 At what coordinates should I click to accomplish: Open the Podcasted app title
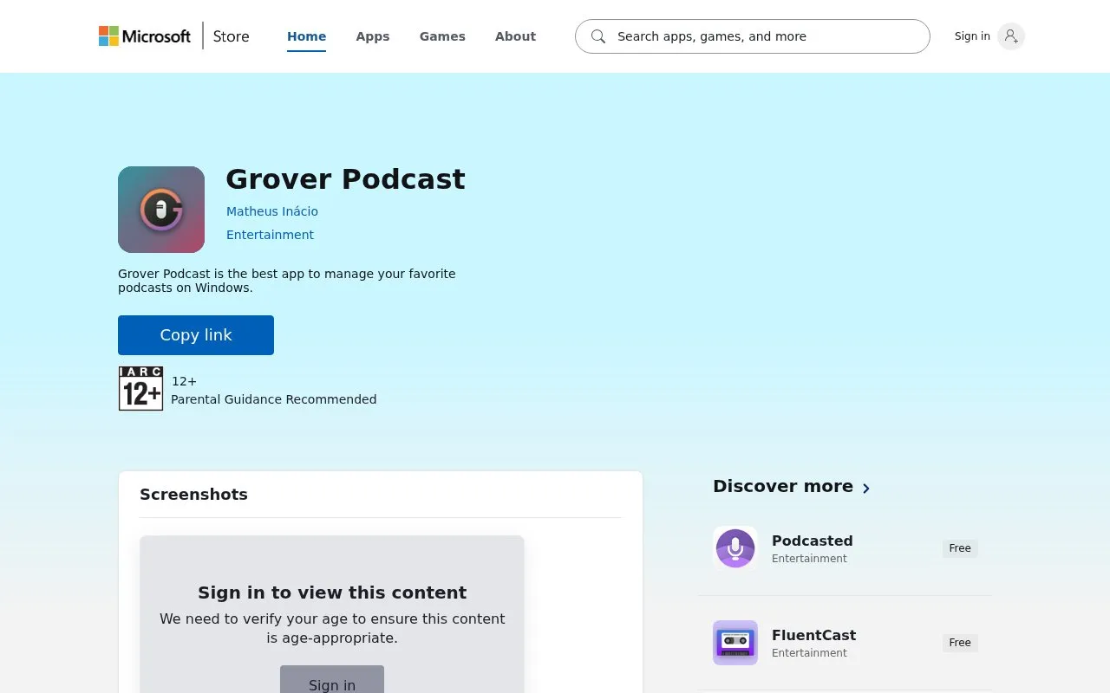[x=813, y=541]
